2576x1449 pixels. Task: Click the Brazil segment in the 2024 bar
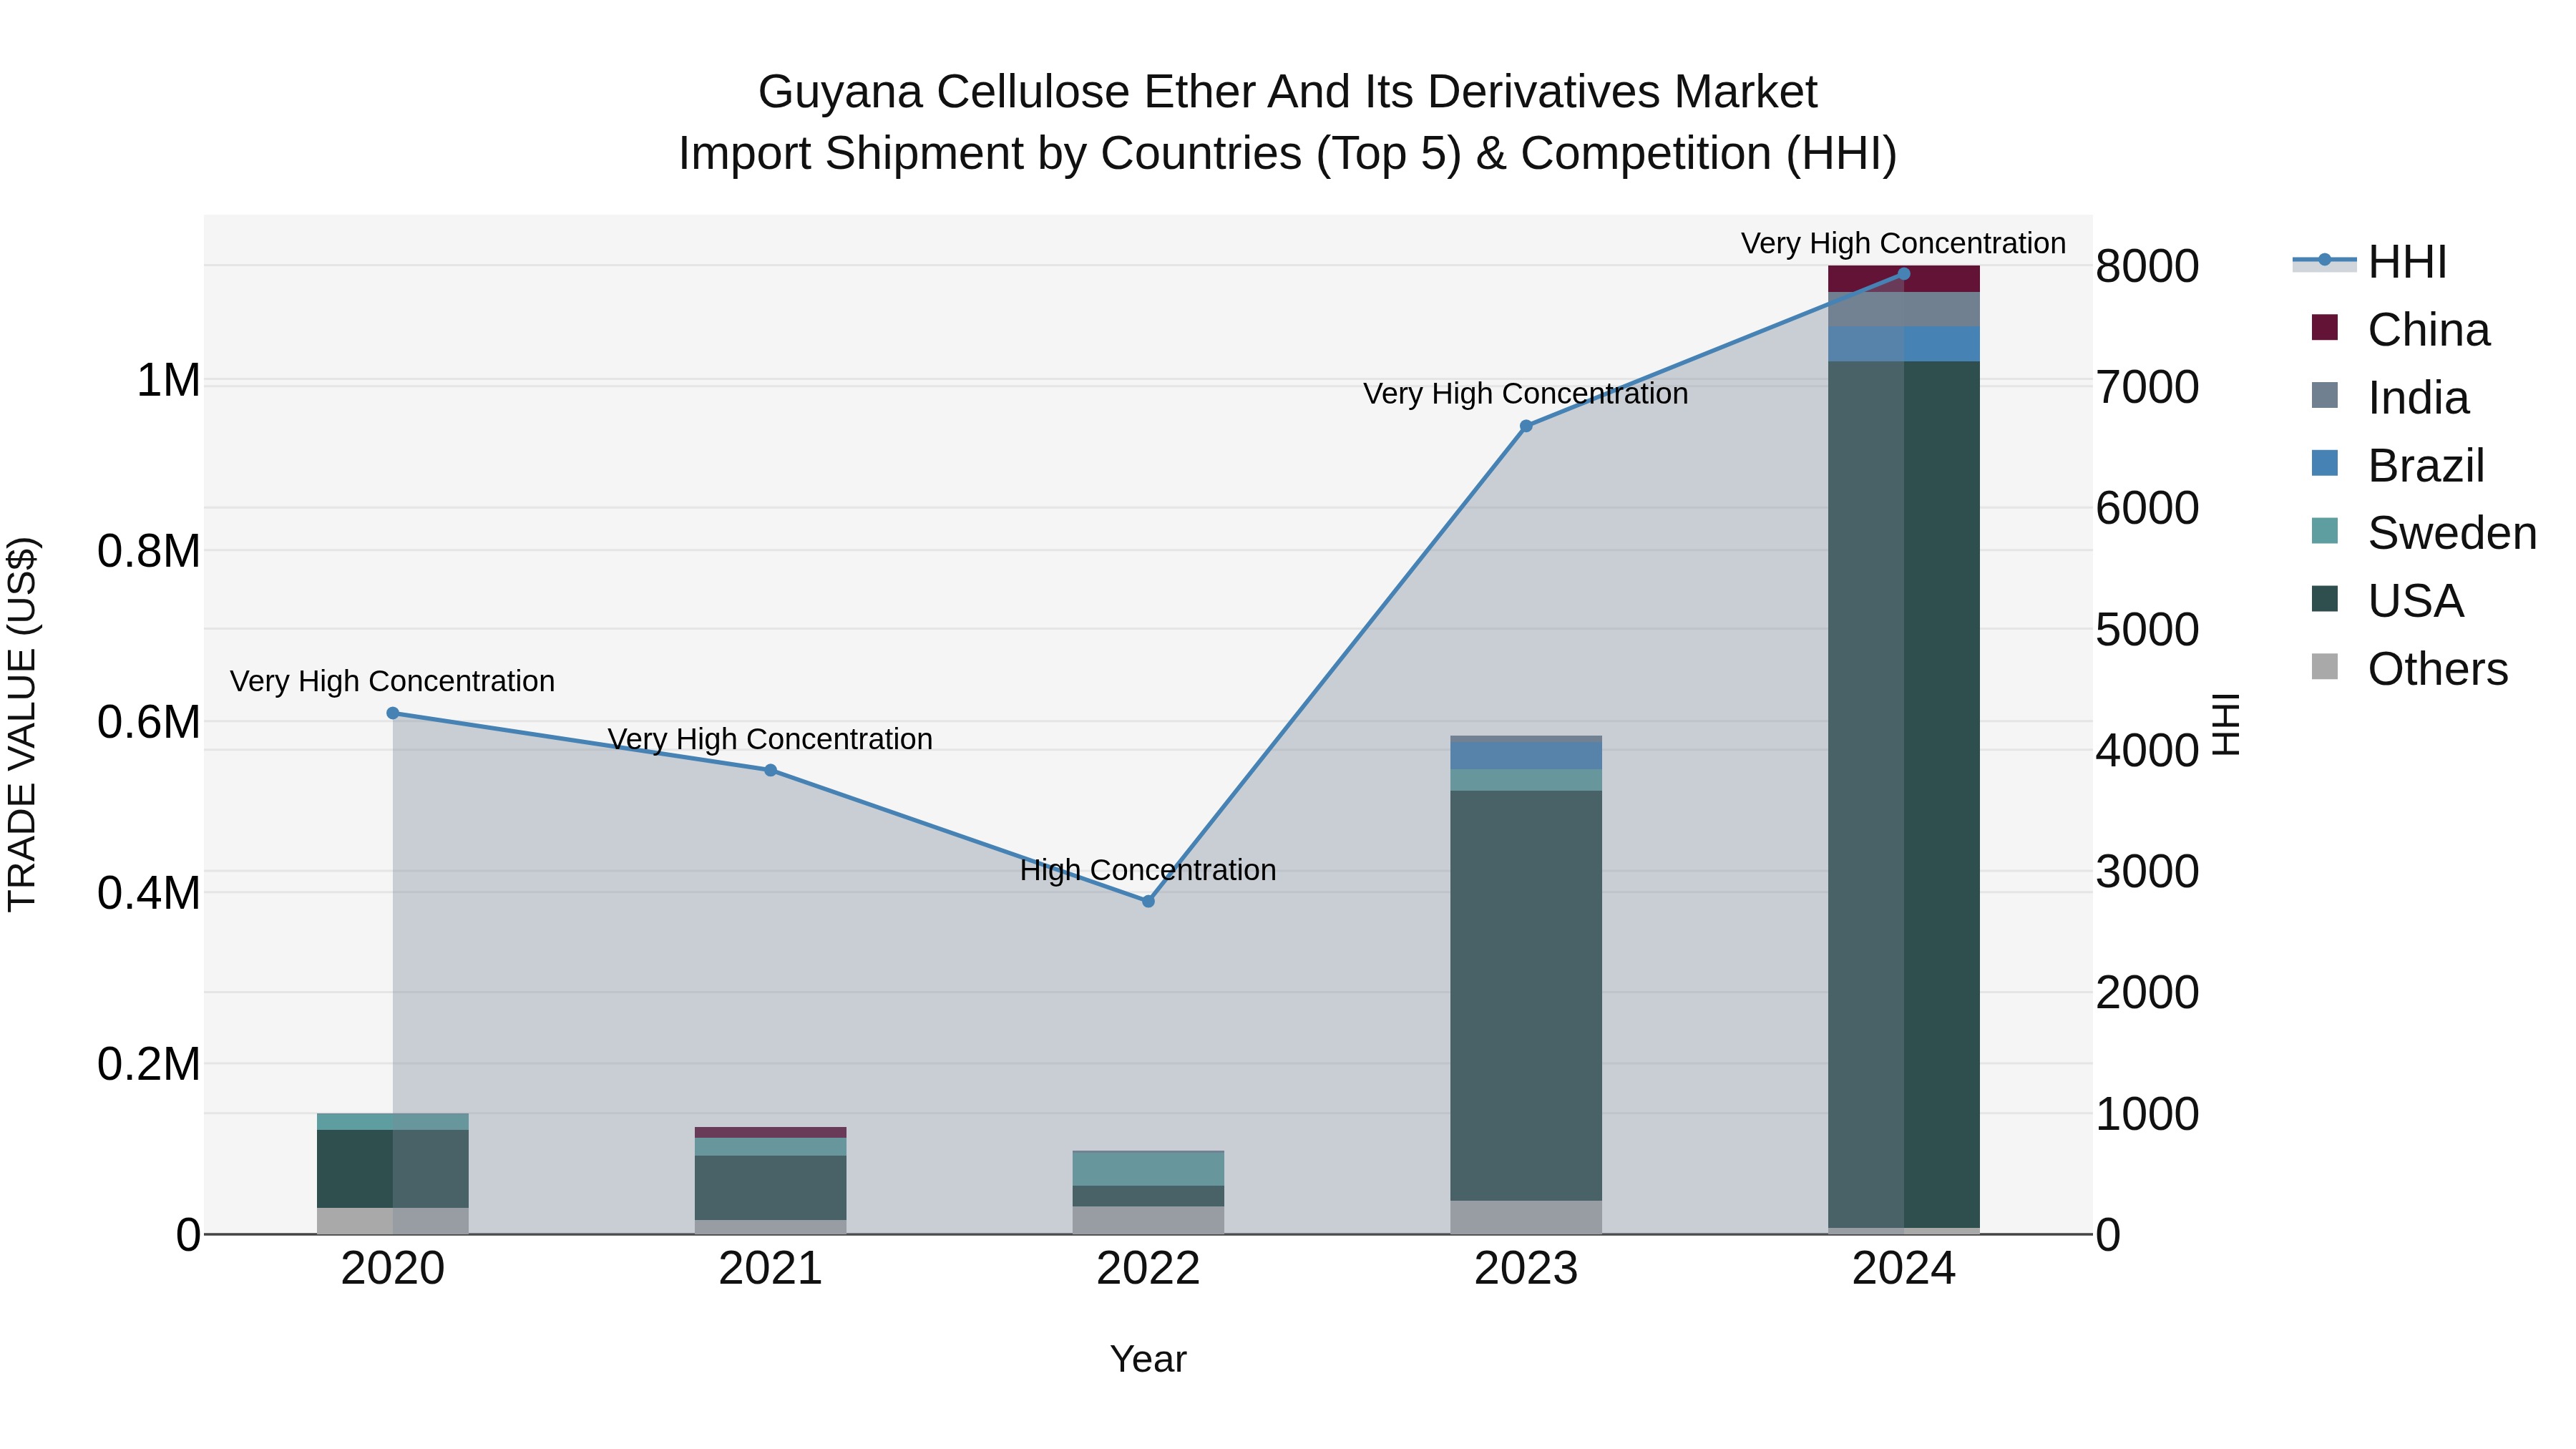click(1904, 344)
